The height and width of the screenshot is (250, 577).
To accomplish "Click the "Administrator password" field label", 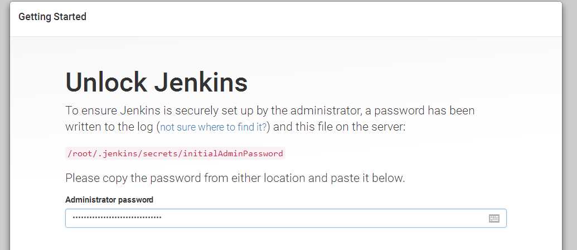I will click(x=109, y=200).
